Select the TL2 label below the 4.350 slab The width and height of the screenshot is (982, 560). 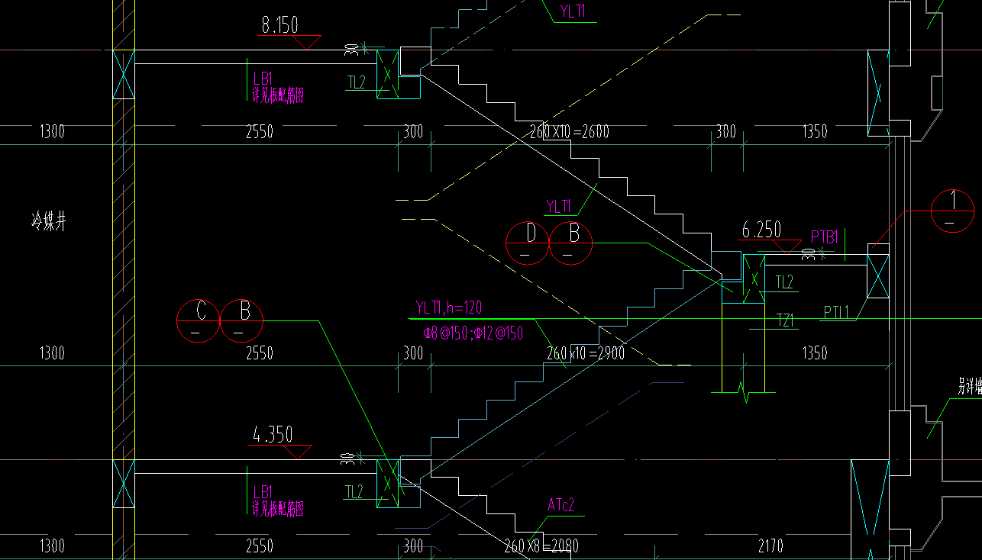354,492
